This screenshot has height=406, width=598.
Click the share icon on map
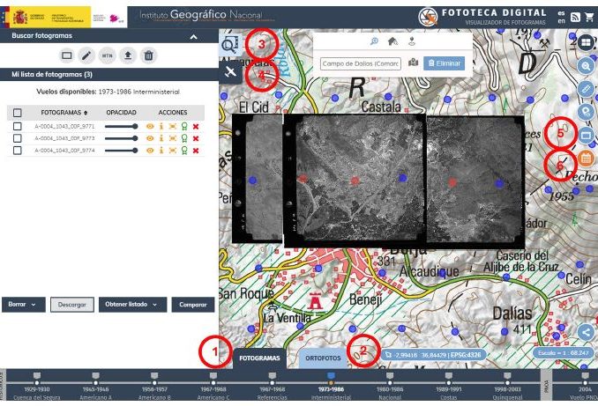pyautogui.click(x=587, y=332)
